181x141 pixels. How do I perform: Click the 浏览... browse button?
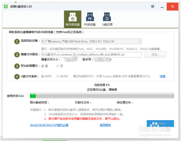(155, 55)
